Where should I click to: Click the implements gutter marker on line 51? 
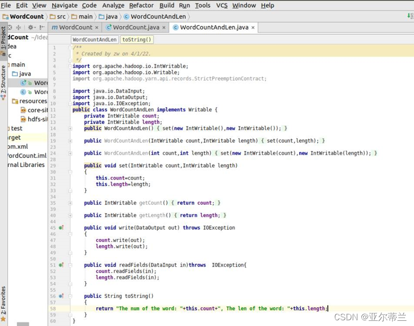pyautogui.click(x=61, y=265)
